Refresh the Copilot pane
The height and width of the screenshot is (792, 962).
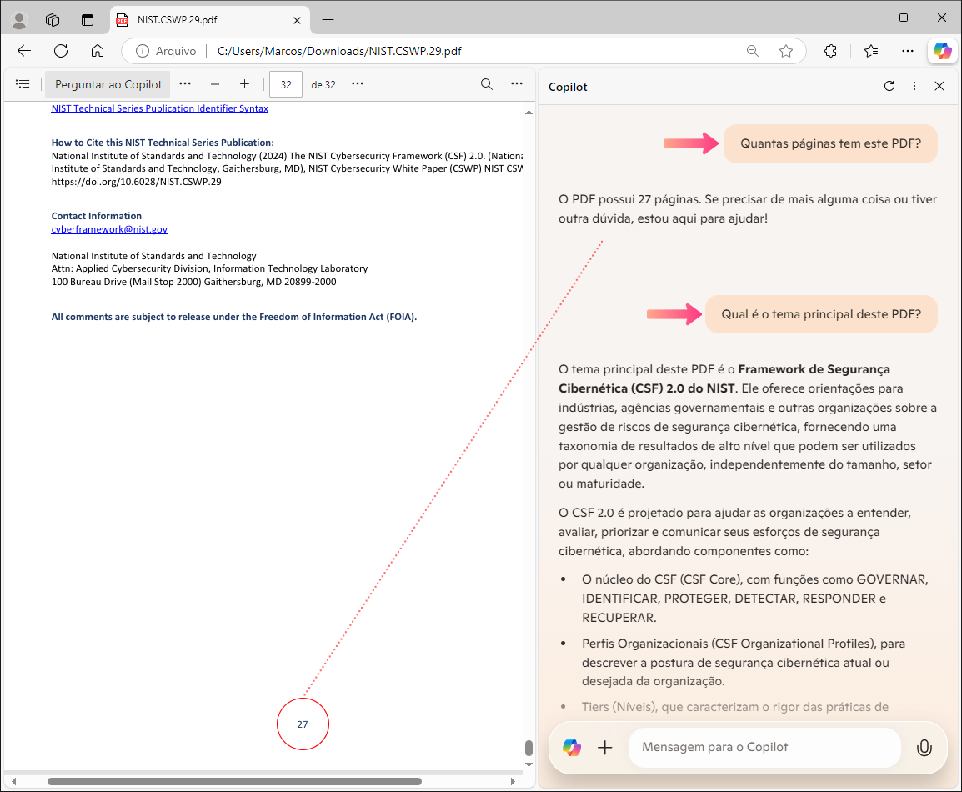click(x=889, y=86)
